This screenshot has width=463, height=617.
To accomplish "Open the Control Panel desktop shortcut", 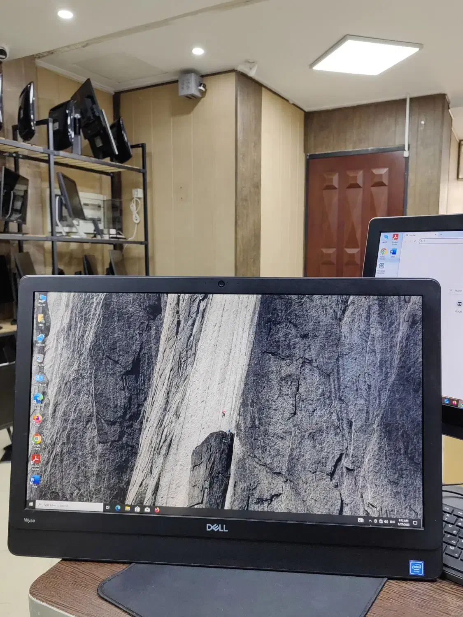I will 40,379.
